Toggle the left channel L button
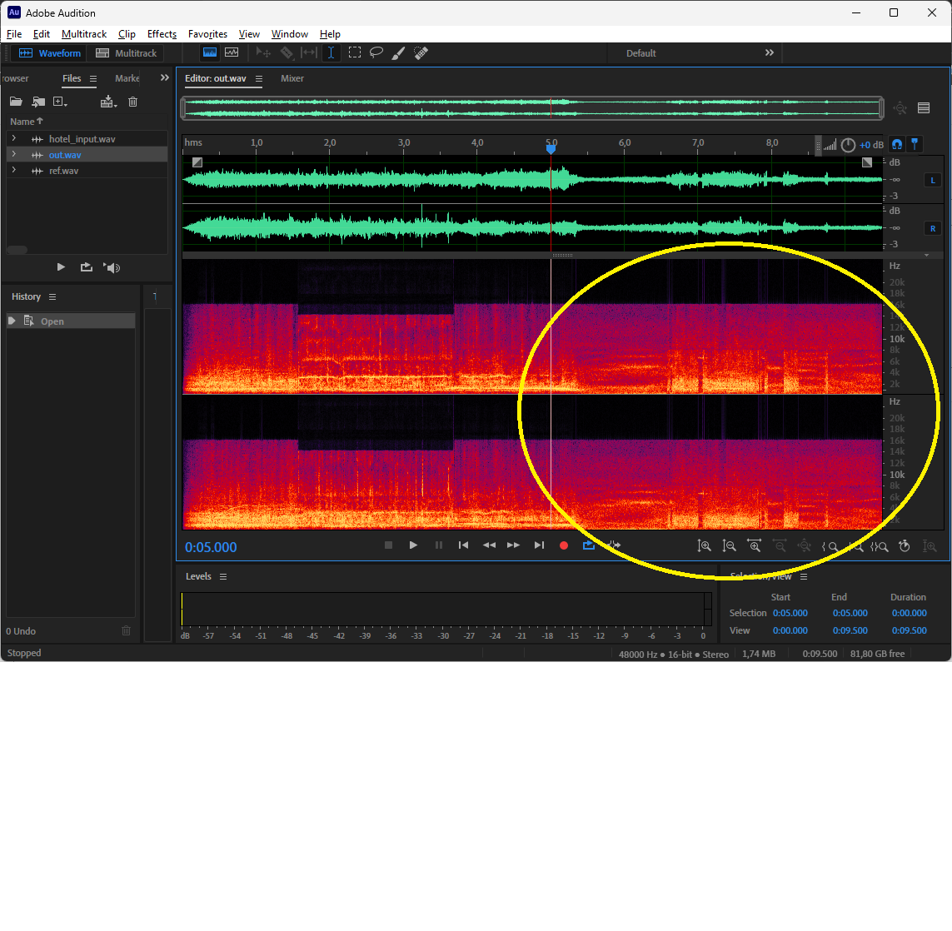Image resolution: width=952 pixels, height=931 pixels. pyautogui.click(x=932, y=180)
